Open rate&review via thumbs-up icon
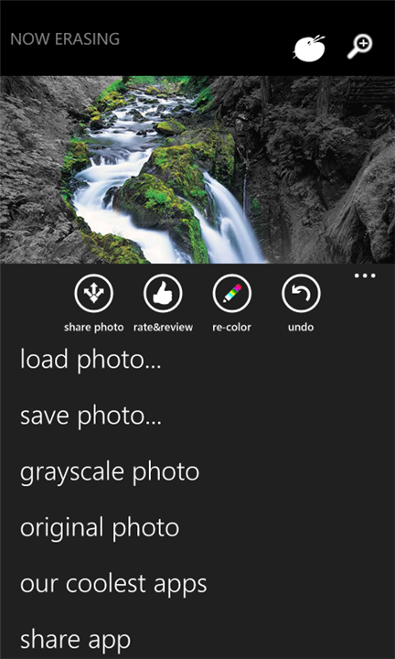395x659 pixels. tap(163, 293)
